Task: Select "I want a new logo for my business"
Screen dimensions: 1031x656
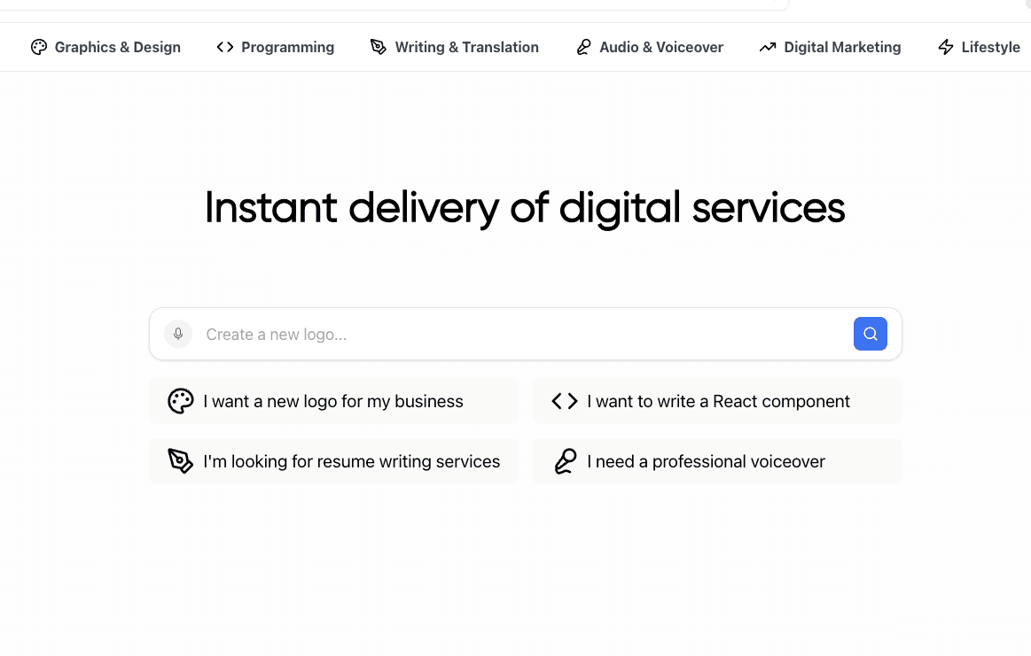Action: 334,401
